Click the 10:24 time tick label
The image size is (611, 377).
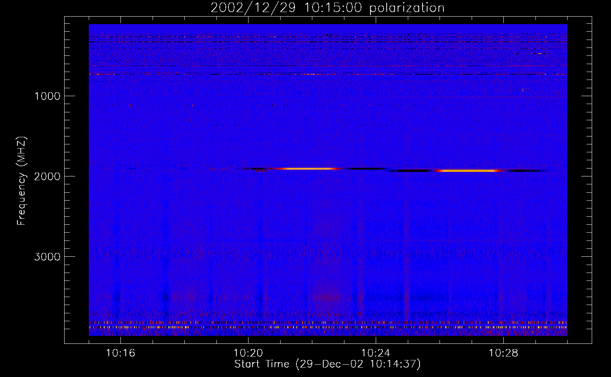pyautogui.click(x=376, y=353)
